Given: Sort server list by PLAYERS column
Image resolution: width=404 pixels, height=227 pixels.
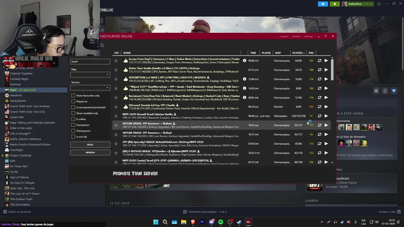Looking at the screenshot, I should point(298,53).
